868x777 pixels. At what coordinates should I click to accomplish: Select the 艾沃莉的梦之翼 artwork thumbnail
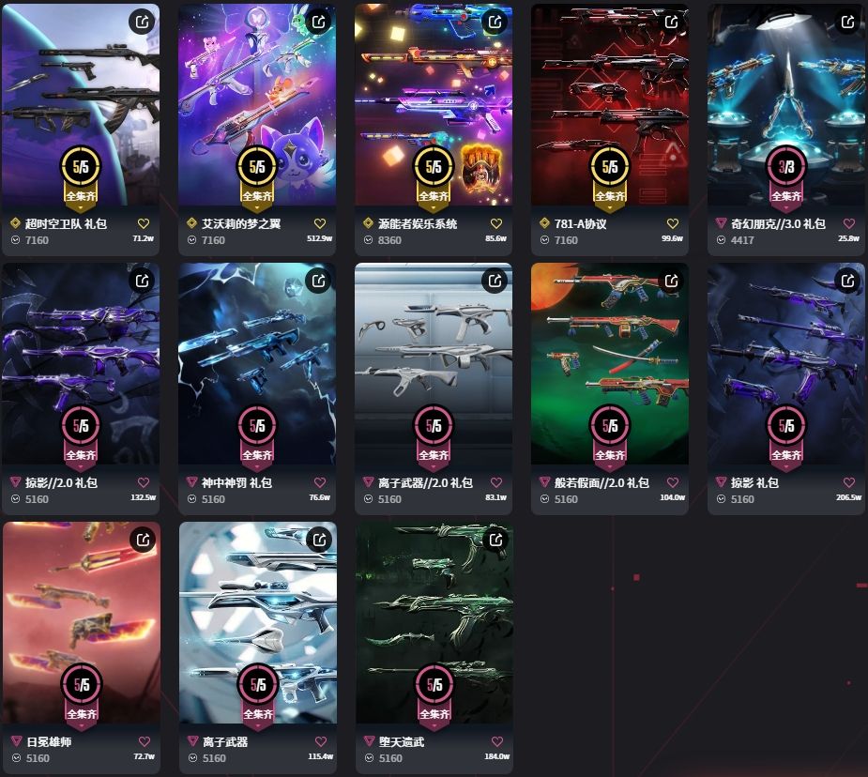[x=257, y=105]
